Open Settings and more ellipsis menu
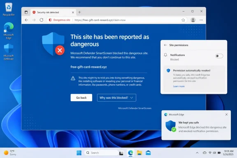The width and height of the screenshot is (237, 158). (x=201, y=20)
